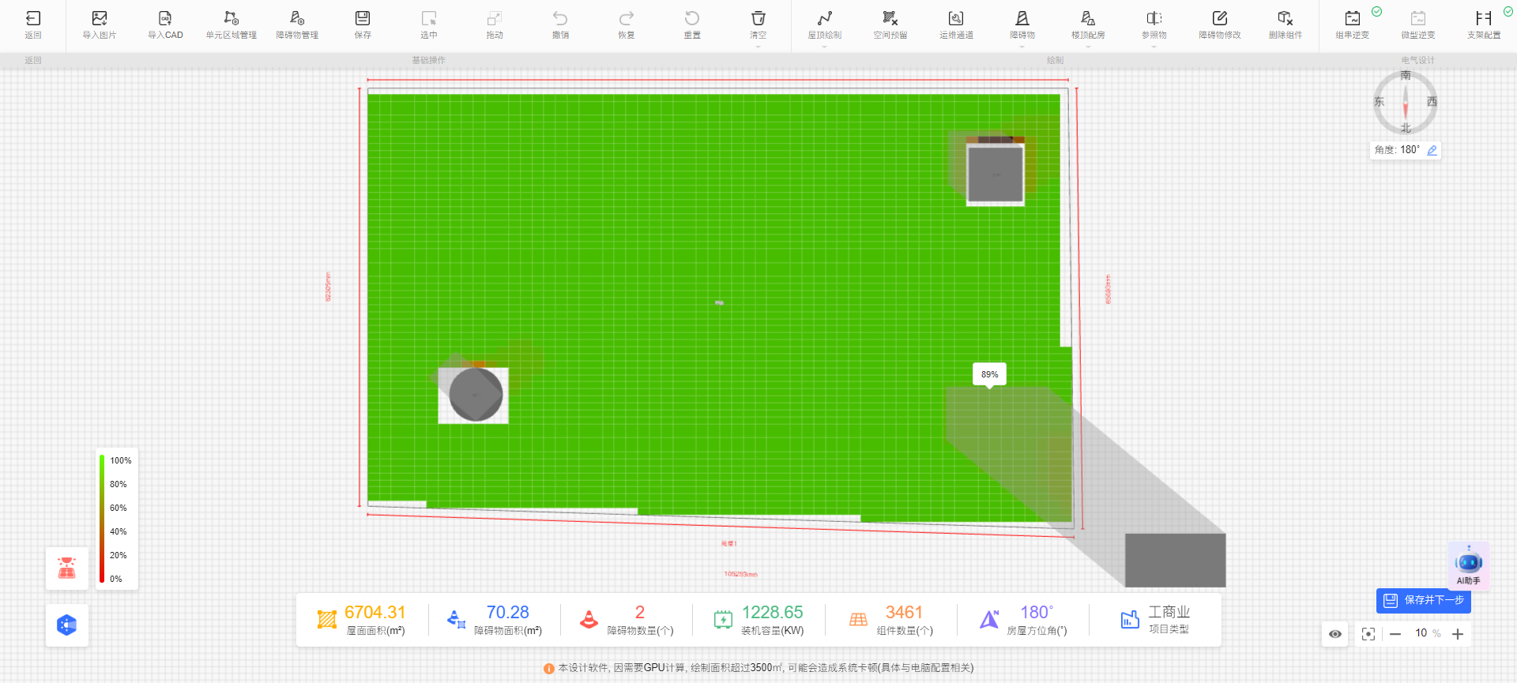The height and width of the screenshot is (683, 1517).
Task: Click the fit-to-screen focus icon
Action: point(1368,634)
